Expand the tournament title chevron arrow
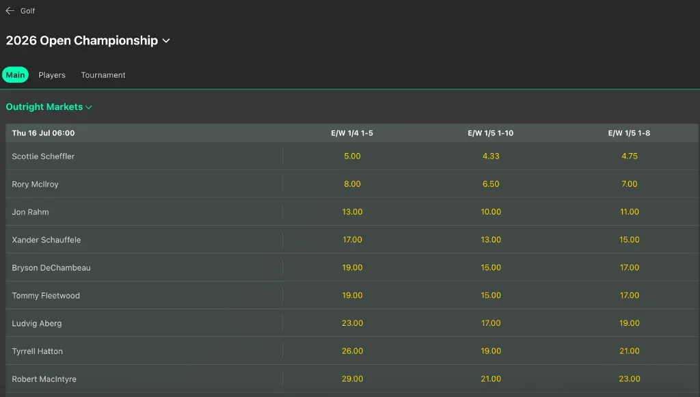This screenshot has width=700, height=397. (x=166, y=41)
